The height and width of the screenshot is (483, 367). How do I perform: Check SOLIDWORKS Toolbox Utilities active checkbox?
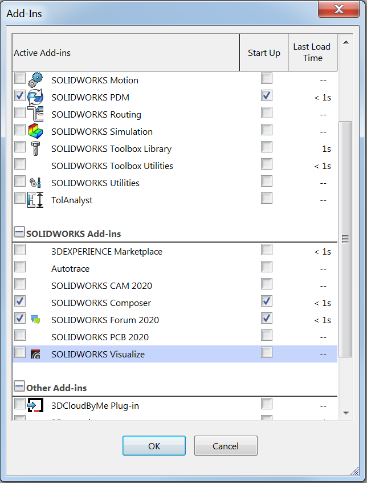click(20, 164)
